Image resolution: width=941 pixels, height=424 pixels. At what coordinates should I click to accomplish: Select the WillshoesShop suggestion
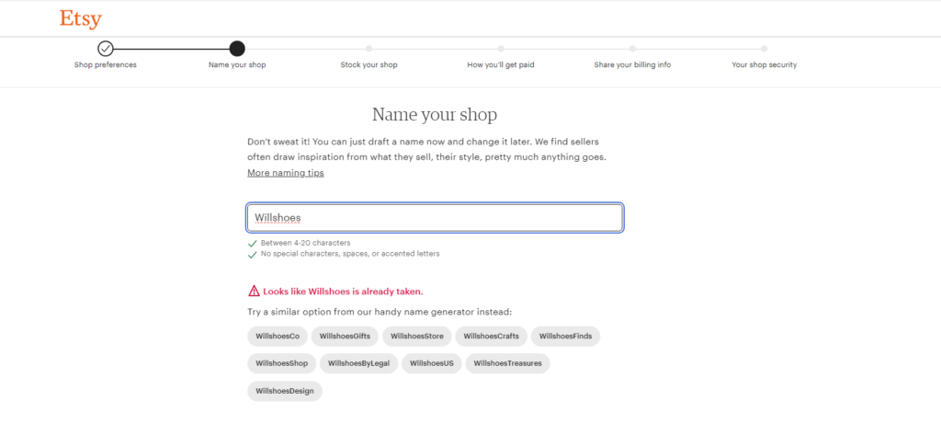coord(281,363)
